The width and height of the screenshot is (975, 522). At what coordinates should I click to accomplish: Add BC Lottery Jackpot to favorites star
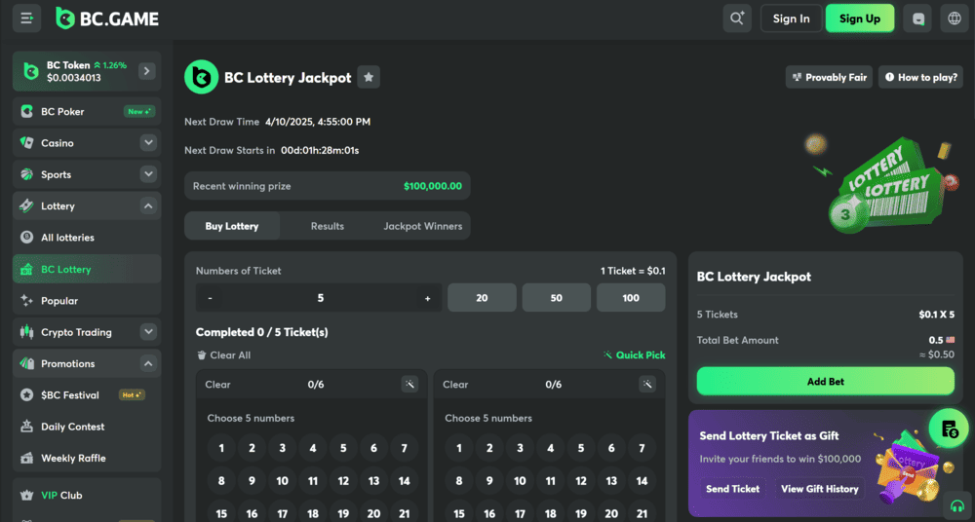tap(369, 77)
